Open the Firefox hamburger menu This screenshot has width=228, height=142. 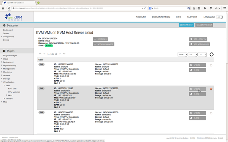(225, 8)
